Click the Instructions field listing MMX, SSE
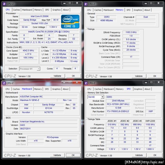 click(x=49, y=42)
